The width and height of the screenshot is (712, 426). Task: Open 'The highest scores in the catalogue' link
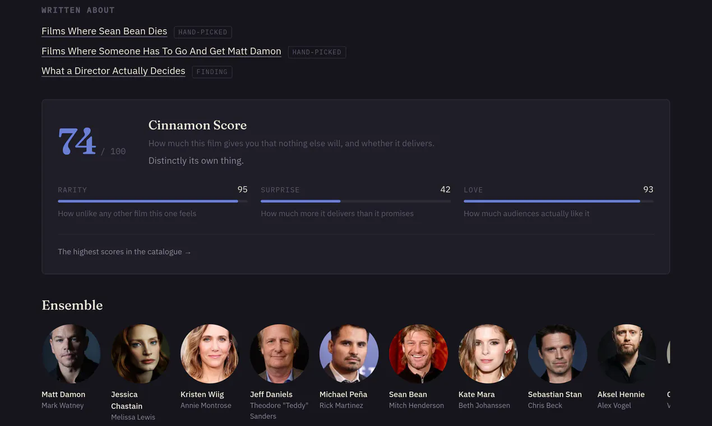(x=124, y=252)
